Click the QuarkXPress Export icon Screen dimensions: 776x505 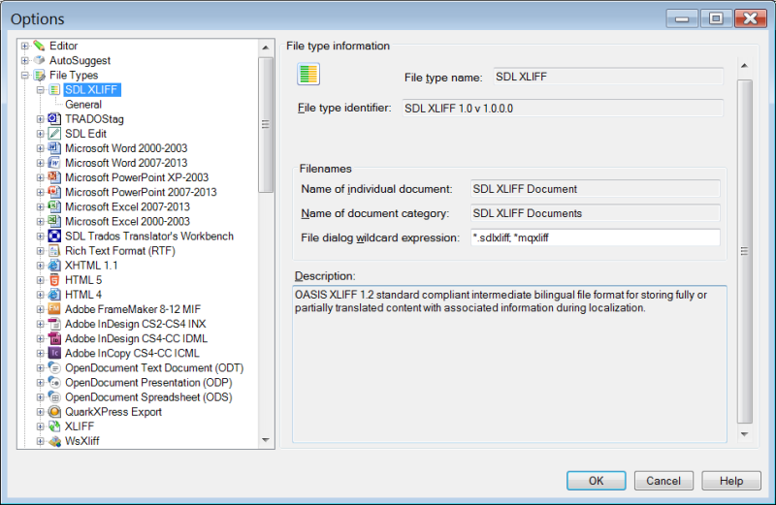[x=54, y=412]
